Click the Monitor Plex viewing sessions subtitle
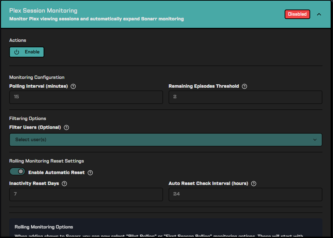Image resolution: width=333 pixels, height=238 pixels. 97,19
